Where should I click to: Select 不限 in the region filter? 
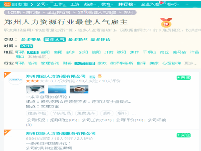(x=20, y=52)
